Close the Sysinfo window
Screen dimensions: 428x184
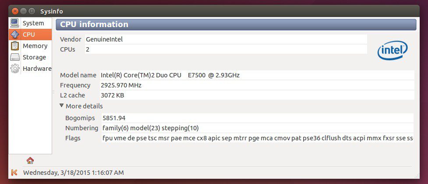(x=15, y=11)
